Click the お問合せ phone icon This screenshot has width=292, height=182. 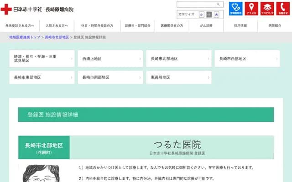[x=282, y=9]
